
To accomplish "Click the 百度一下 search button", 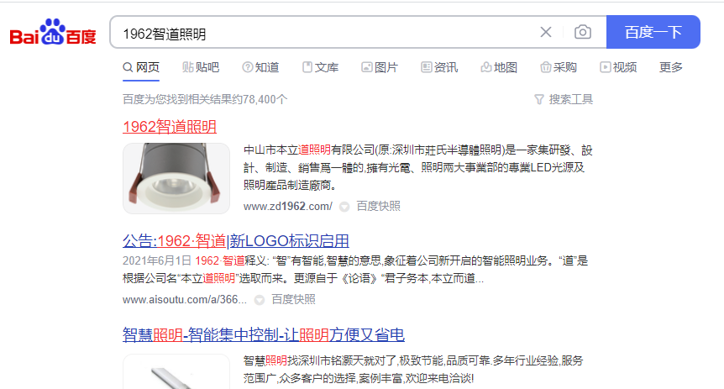I will (x=653, y=32).
